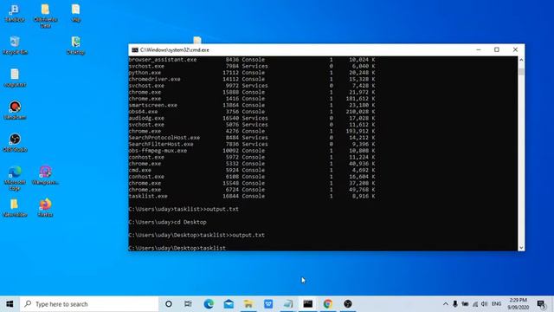Viewport: 554px width, 312px height.
Task: Open volume control in system tray
Action: tap(485, 304)
